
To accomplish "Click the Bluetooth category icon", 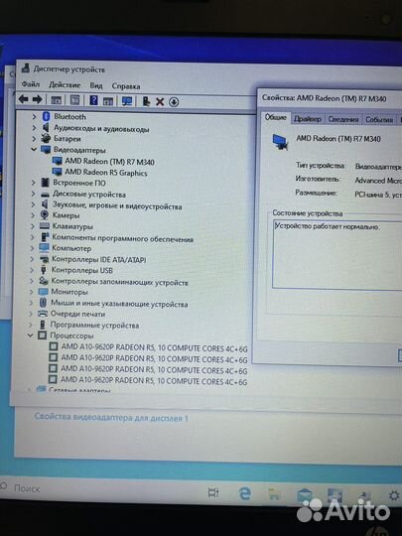I will tap(46, 116).
